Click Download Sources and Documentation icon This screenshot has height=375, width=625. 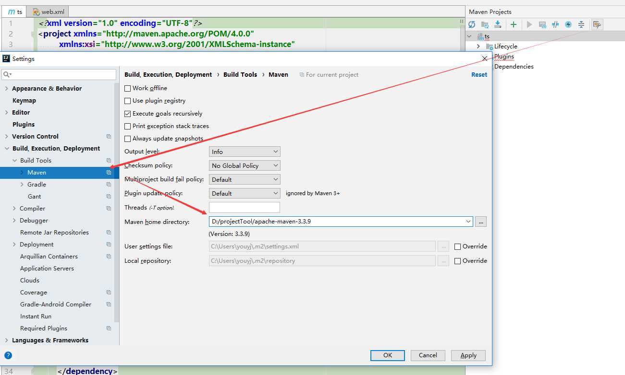point(498,24)
